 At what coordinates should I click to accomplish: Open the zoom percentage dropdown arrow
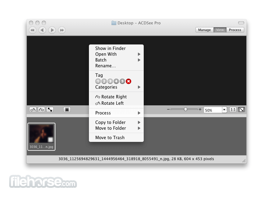point(224,110)
